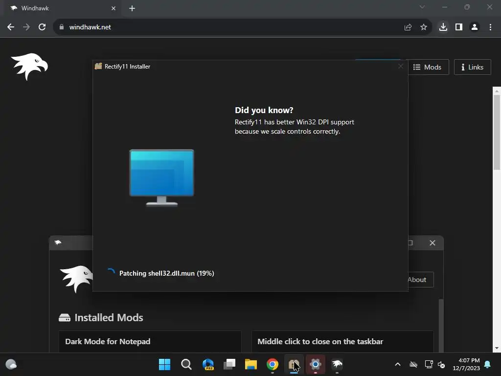The width and height of the screenshot is (501, 376).
Task: Maximize the Windhawk app window
Action: [x=410, y=243]
